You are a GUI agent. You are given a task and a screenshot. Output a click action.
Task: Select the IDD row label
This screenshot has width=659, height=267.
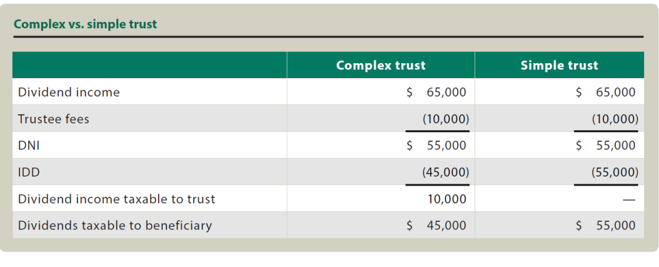(28, 172)
